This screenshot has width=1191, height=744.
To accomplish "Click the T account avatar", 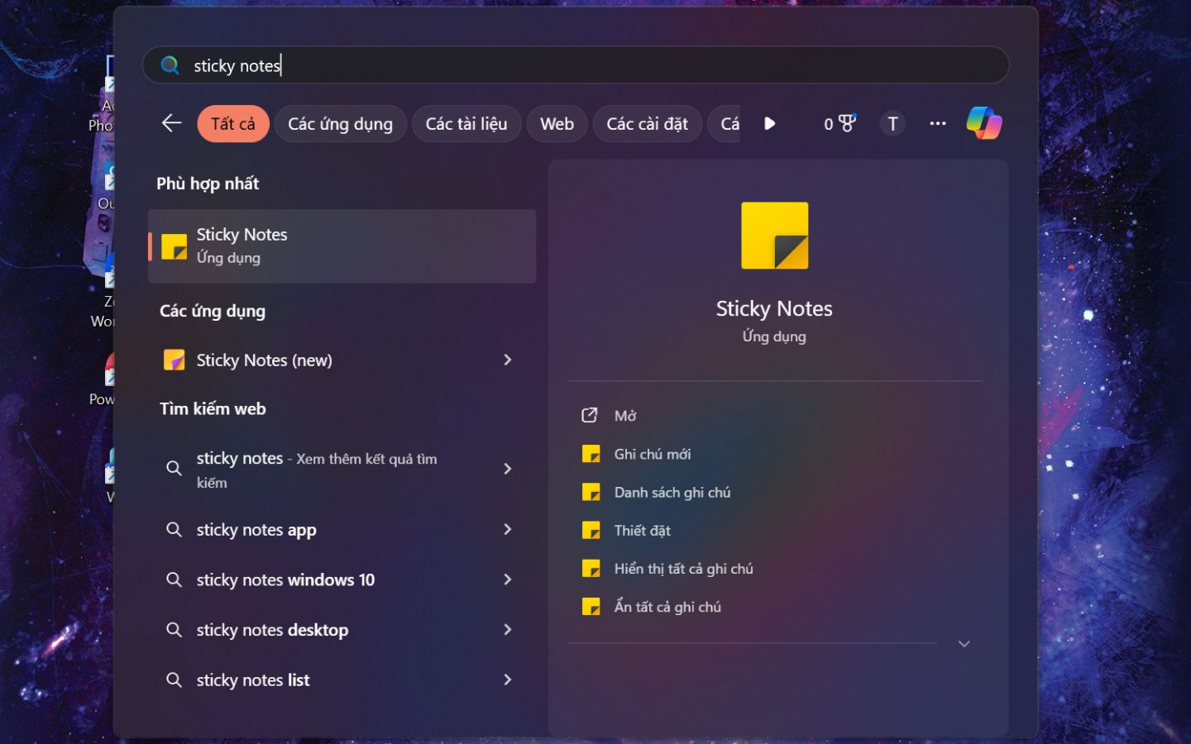I will (x=892, y=123).
